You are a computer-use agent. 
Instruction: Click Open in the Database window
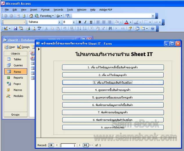coord(10,47)
